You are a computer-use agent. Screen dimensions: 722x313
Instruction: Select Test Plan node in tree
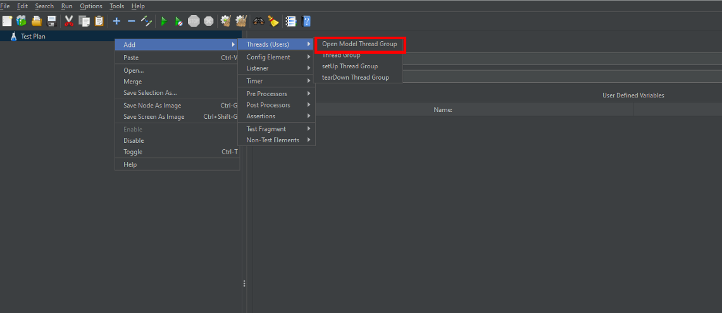33,36
